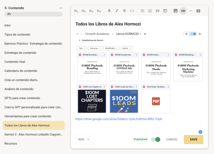This screenshot has height=154, width=214.
Task: Toggle strikethrough text formatting
Action: (x=124, y=11)
